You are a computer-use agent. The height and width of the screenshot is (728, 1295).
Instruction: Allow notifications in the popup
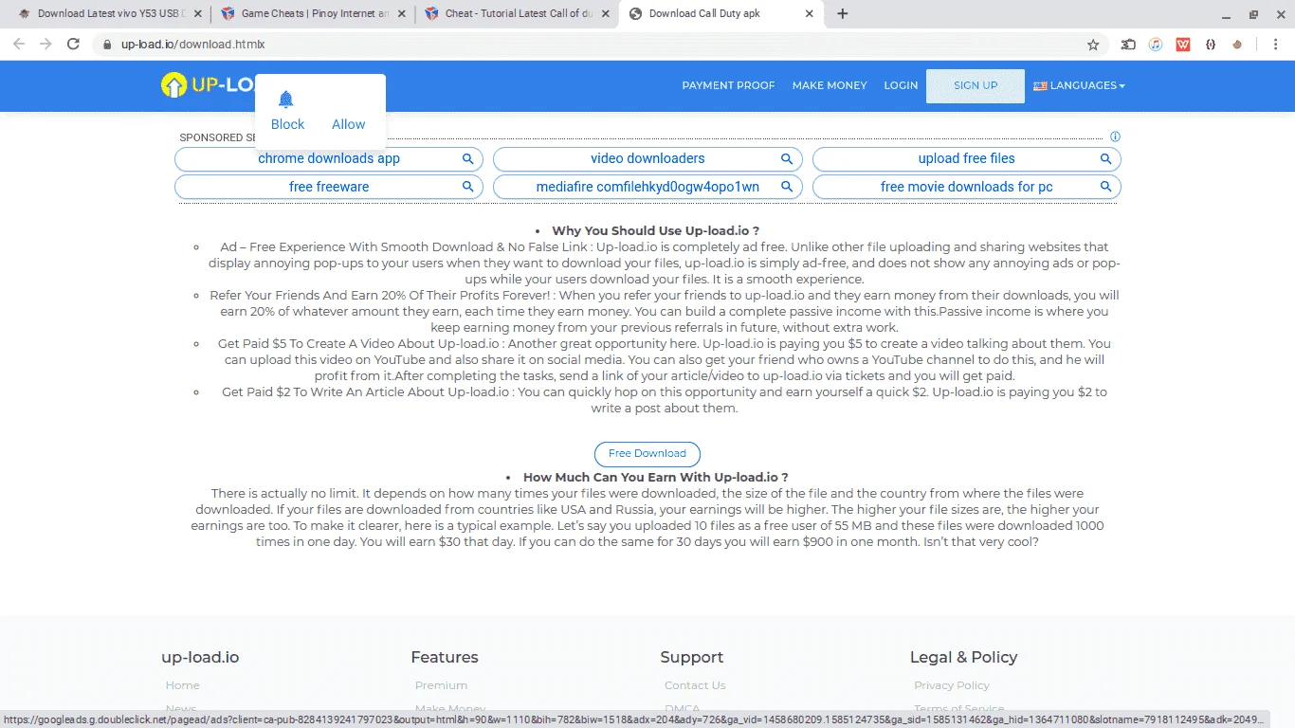[348, 124]
